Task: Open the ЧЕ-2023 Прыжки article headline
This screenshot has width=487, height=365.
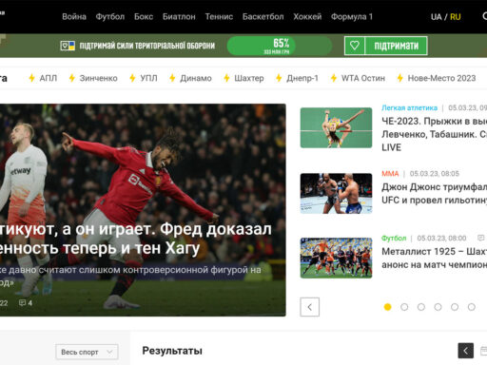Action: click(434, 134)
